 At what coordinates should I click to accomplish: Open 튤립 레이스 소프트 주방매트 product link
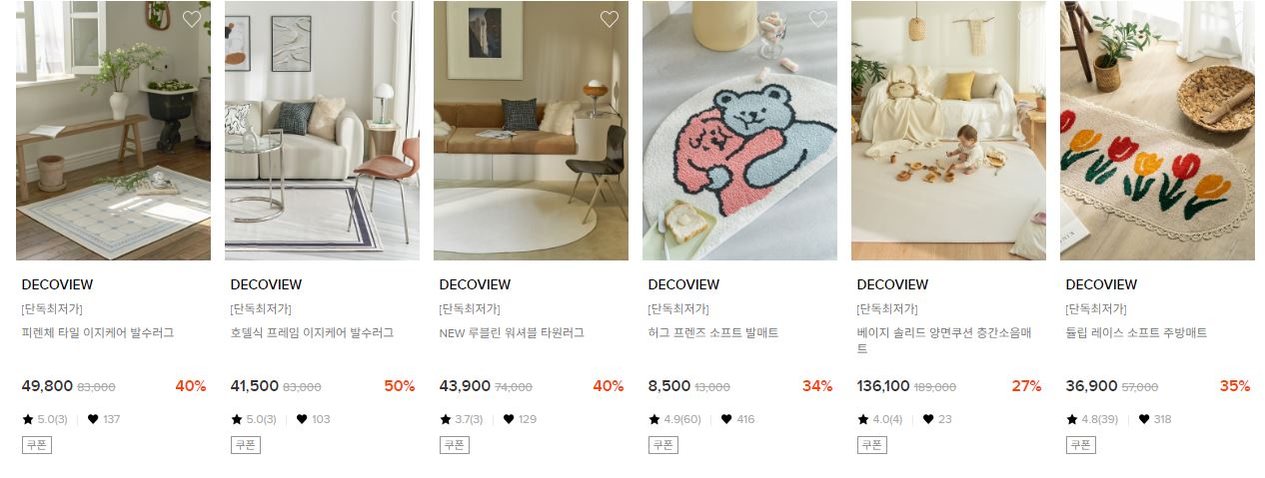click(1136, 333)
